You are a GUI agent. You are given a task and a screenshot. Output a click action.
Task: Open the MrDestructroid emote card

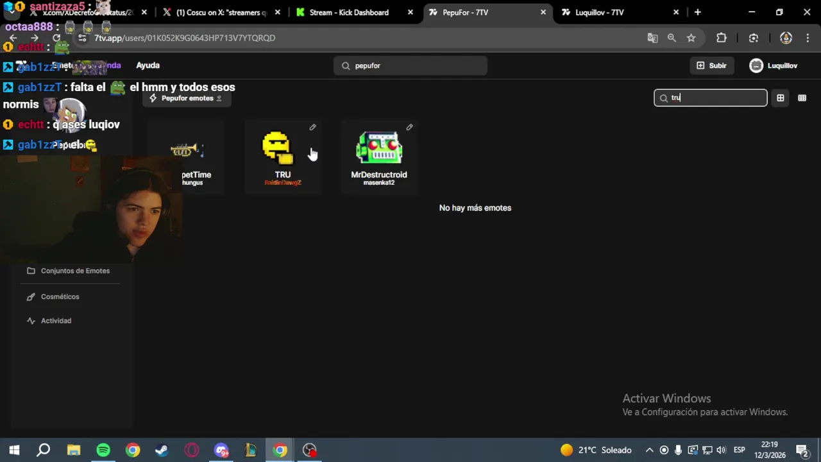tap(379, 157)
